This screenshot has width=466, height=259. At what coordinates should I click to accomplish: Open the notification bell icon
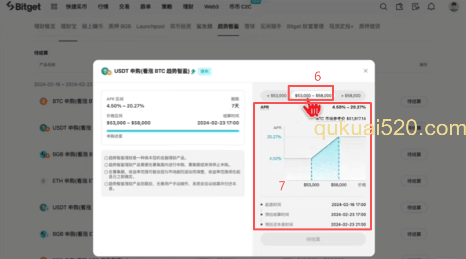[431, 7]
